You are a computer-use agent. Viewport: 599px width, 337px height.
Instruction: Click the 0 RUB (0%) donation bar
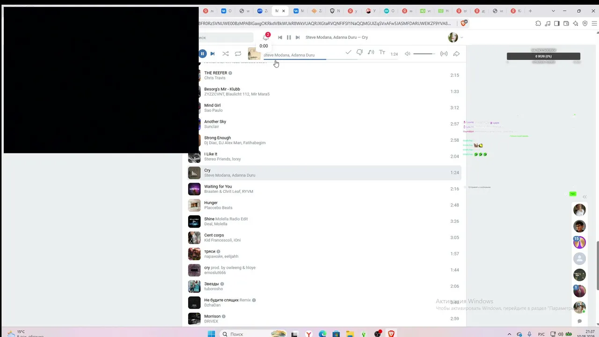tap(543, 56)
